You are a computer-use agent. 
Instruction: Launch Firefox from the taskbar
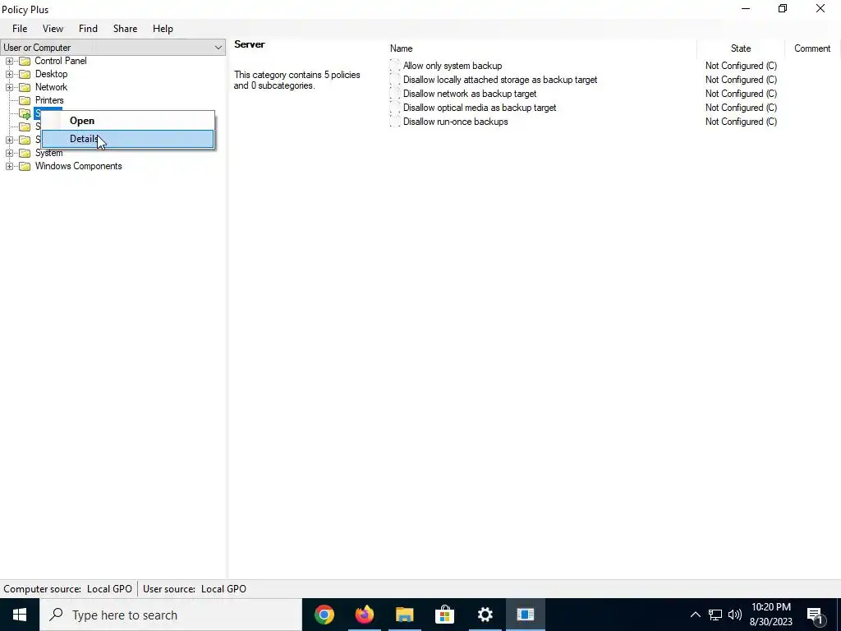364,615
